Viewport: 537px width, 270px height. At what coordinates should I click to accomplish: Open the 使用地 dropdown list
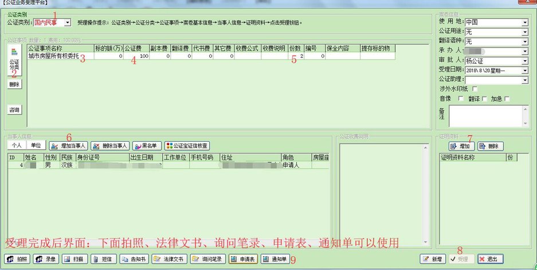[525, 23]
